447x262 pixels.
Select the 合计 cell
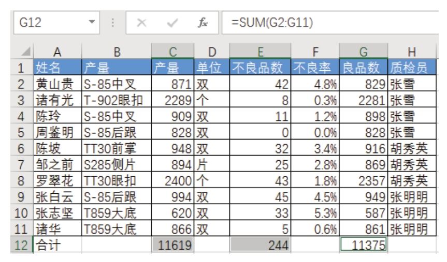point(57,245)
